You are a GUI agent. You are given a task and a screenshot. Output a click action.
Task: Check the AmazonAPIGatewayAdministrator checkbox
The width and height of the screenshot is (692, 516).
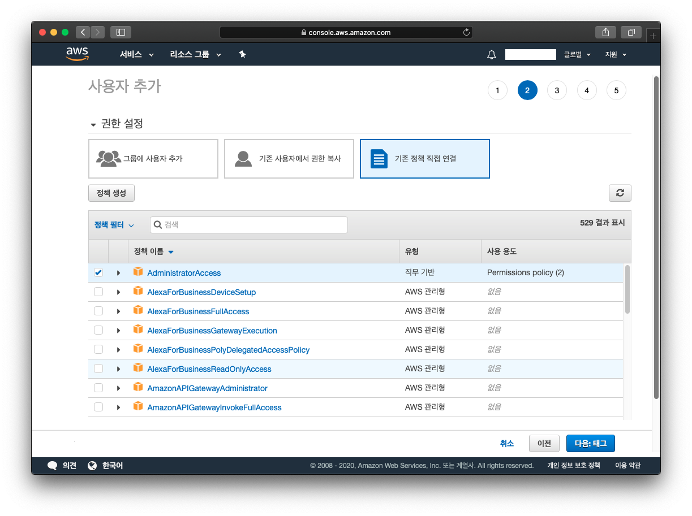pos(98,387)
